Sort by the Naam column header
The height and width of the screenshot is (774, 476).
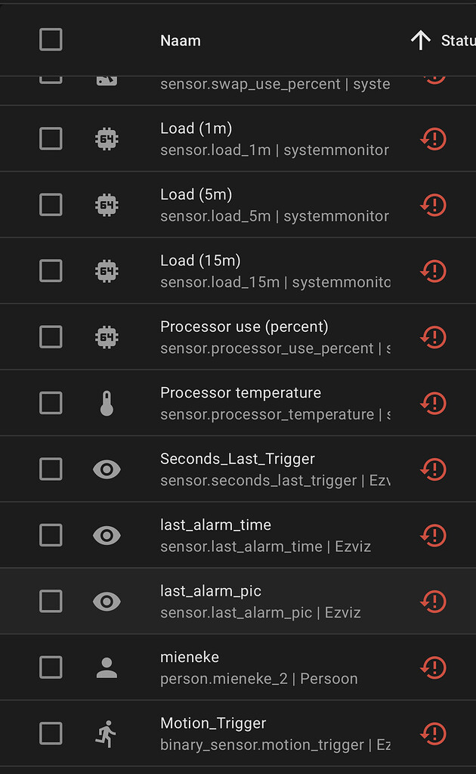tap(181, 40)
